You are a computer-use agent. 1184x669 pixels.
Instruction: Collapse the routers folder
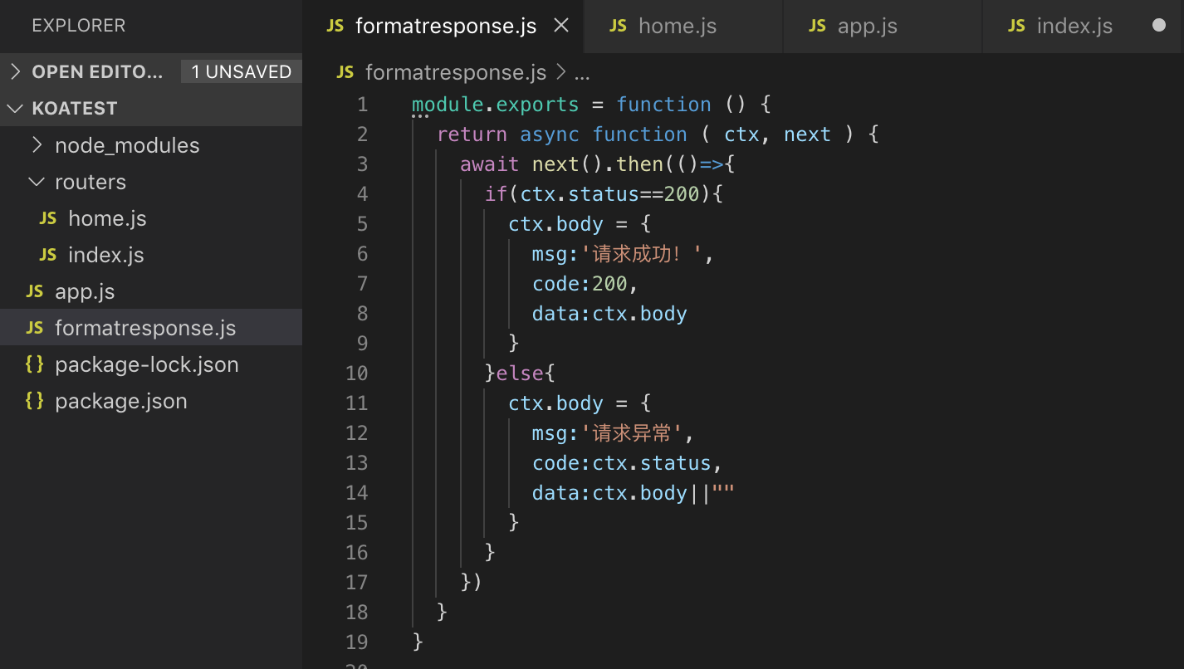37,182
